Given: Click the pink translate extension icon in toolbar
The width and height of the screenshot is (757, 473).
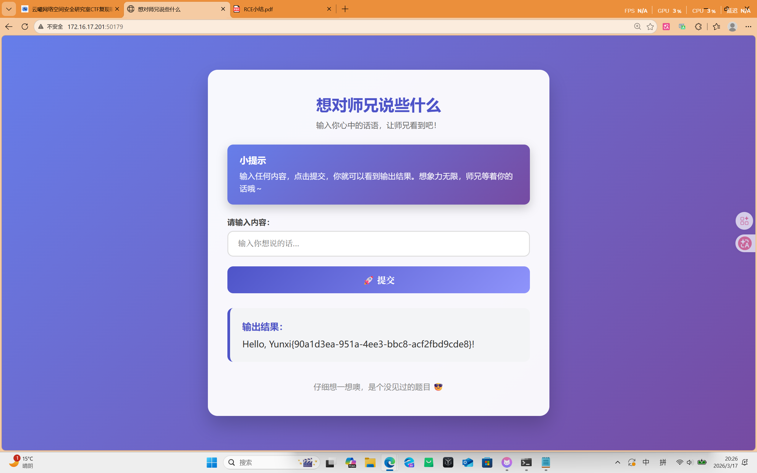Looking at the screenshot, I should click(x=666, y=27).
